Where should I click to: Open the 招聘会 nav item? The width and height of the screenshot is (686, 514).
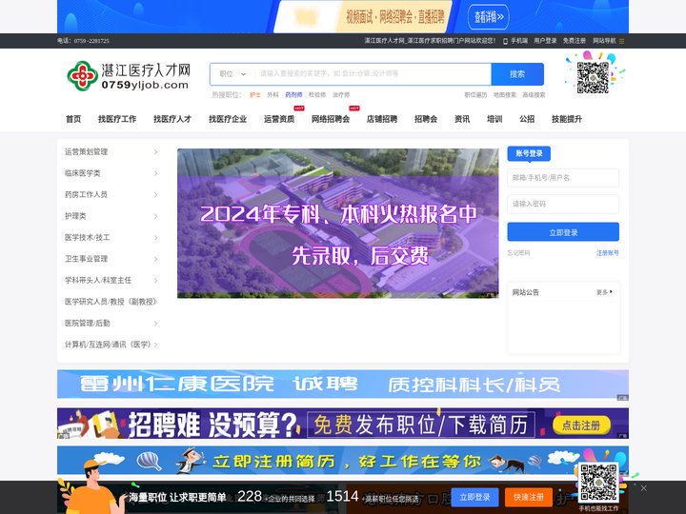click(426, 119)
